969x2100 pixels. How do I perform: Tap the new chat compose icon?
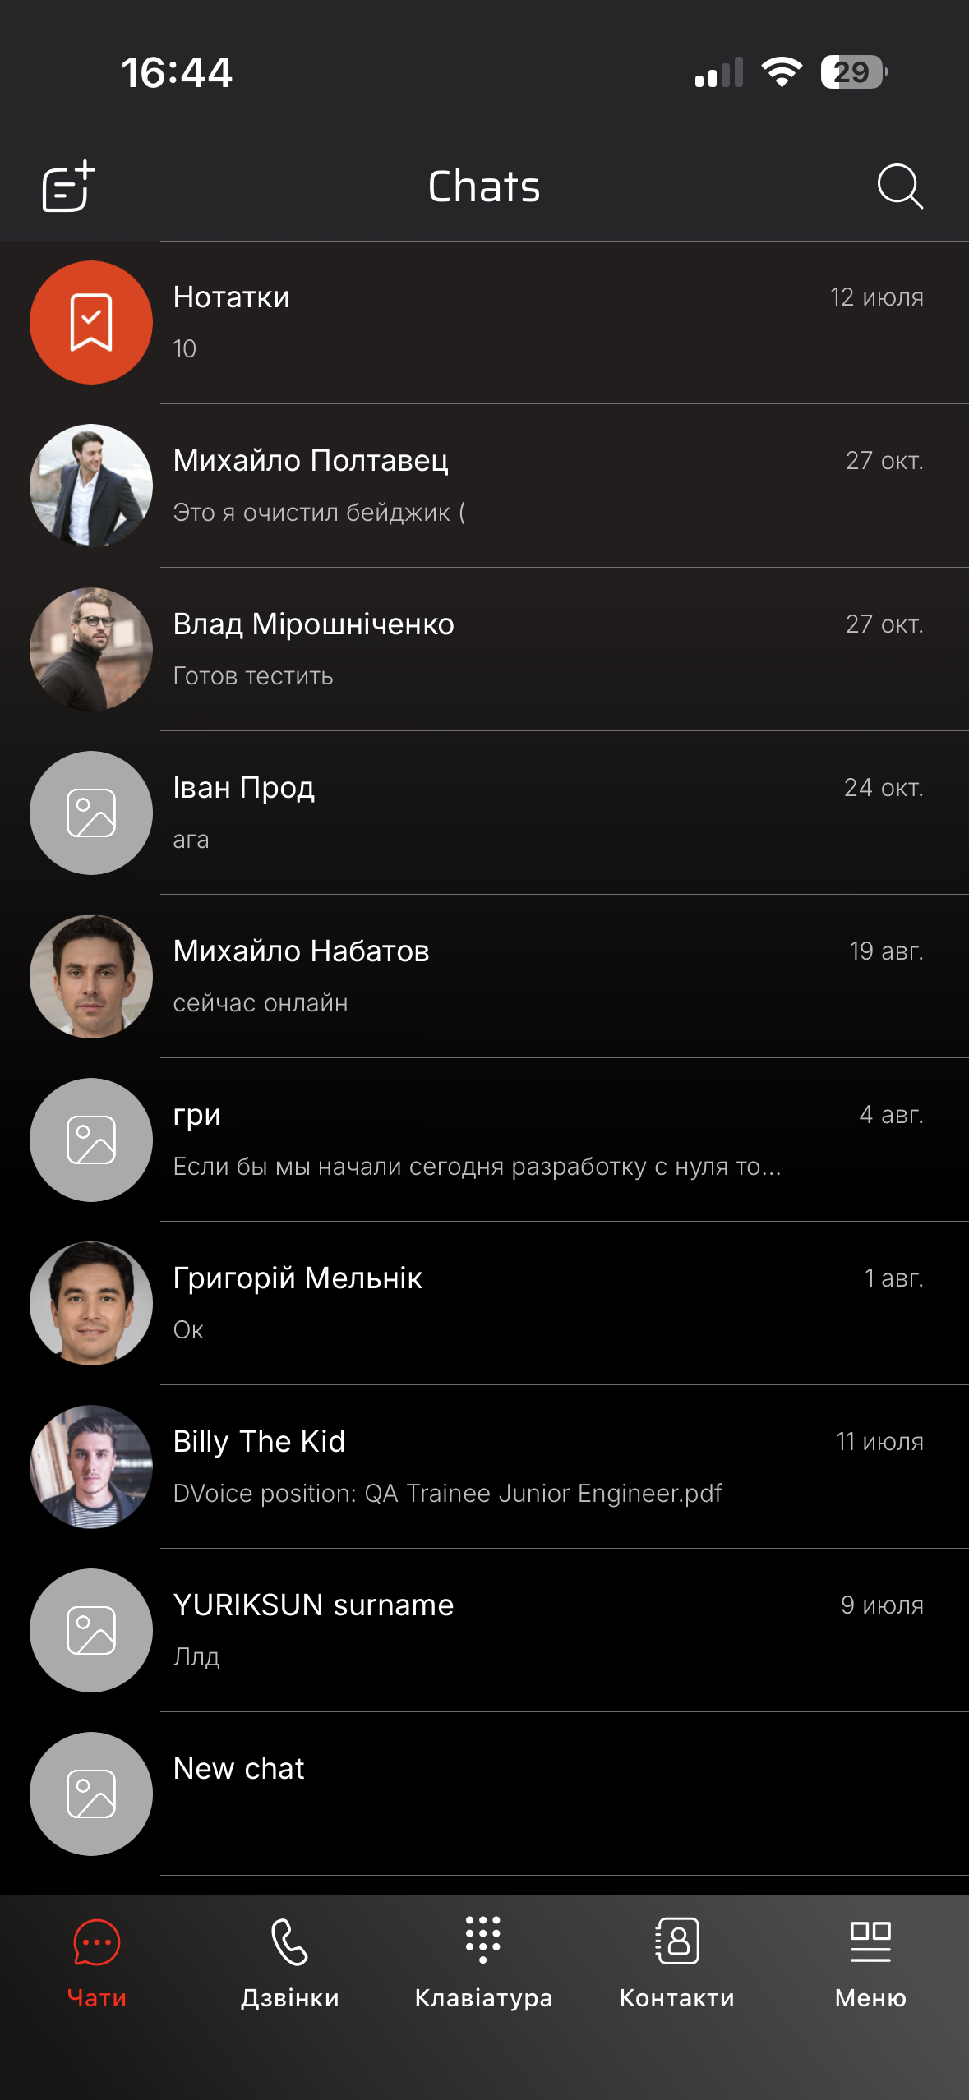pos(69,187)
